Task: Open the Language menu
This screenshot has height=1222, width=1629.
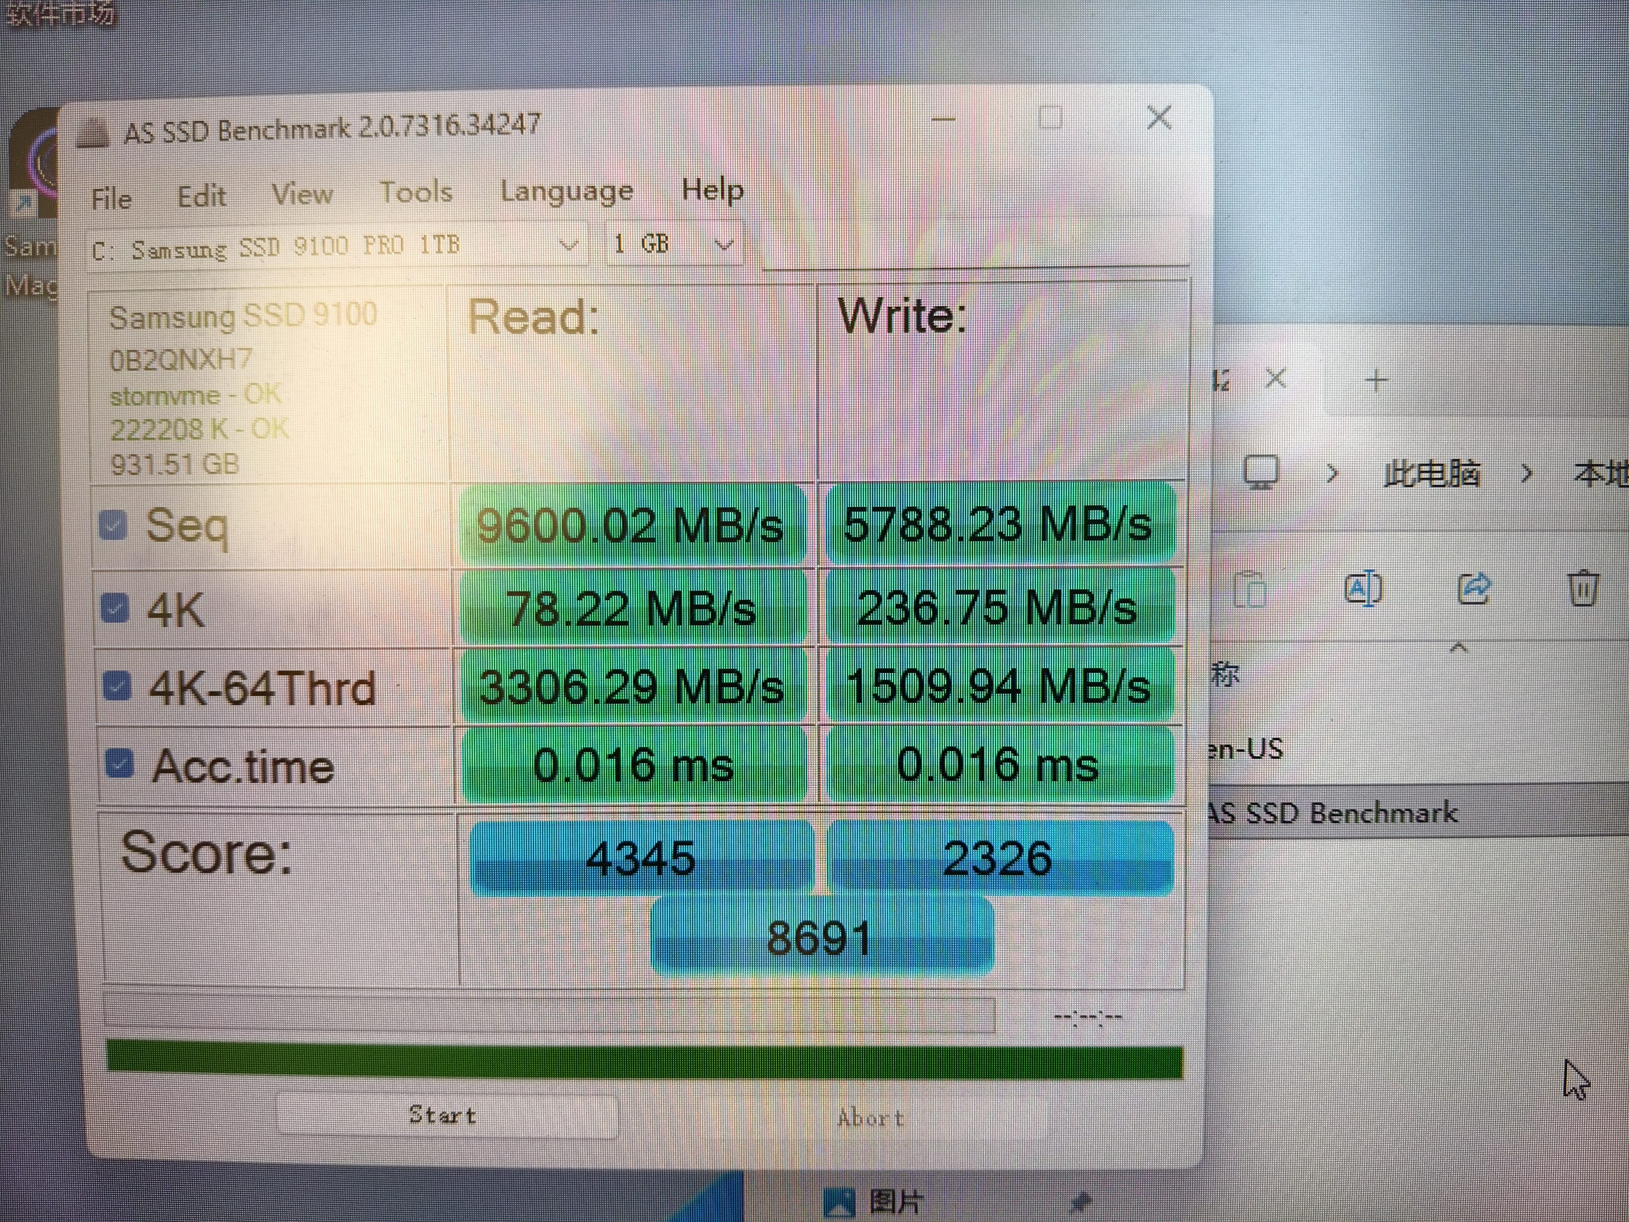Action: (566, 191)
